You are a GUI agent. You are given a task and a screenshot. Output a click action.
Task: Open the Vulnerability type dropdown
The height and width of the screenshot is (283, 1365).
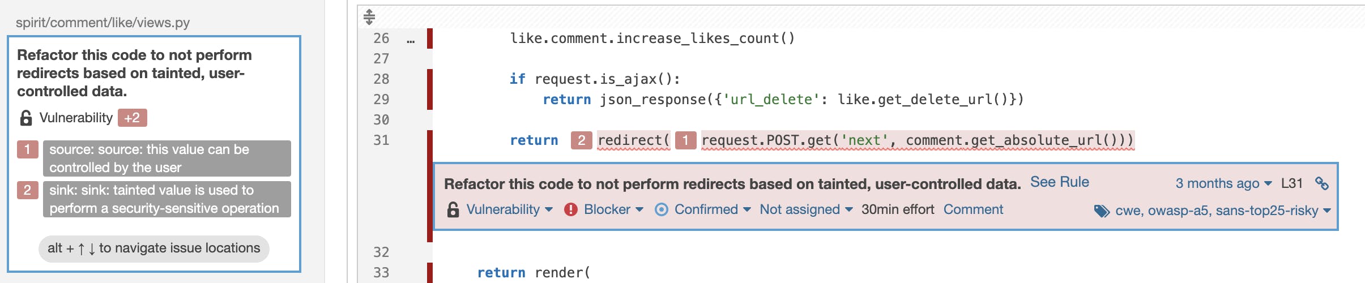click(x=509, y=209)
